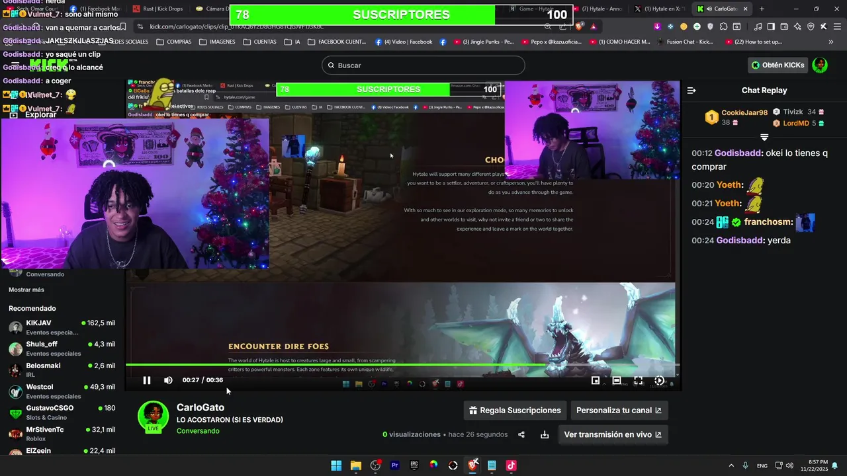Click franchosm username in chat replay

[768, 222]
